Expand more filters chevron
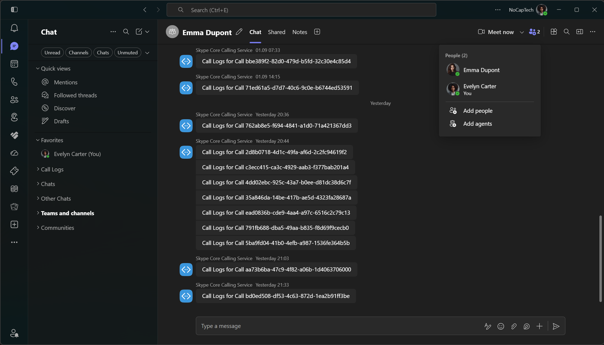604x345 pixels. 147,53
